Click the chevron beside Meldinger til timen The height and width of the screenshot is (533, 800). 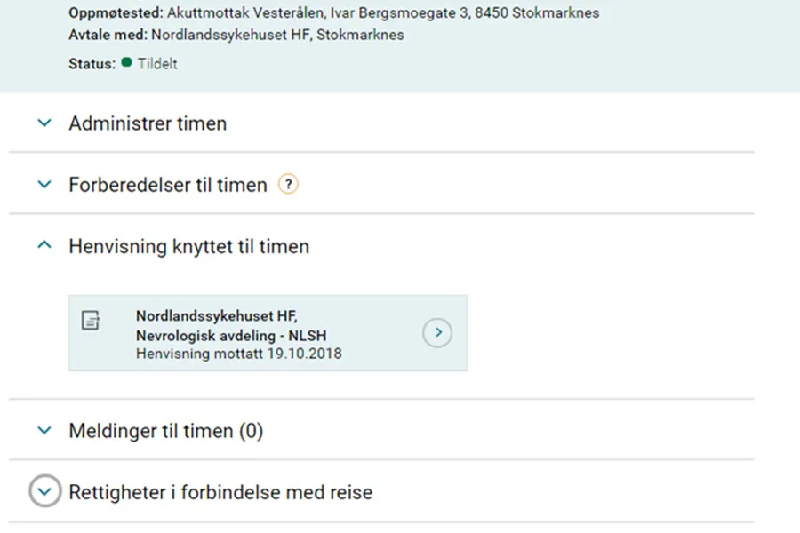click(44, 431)
